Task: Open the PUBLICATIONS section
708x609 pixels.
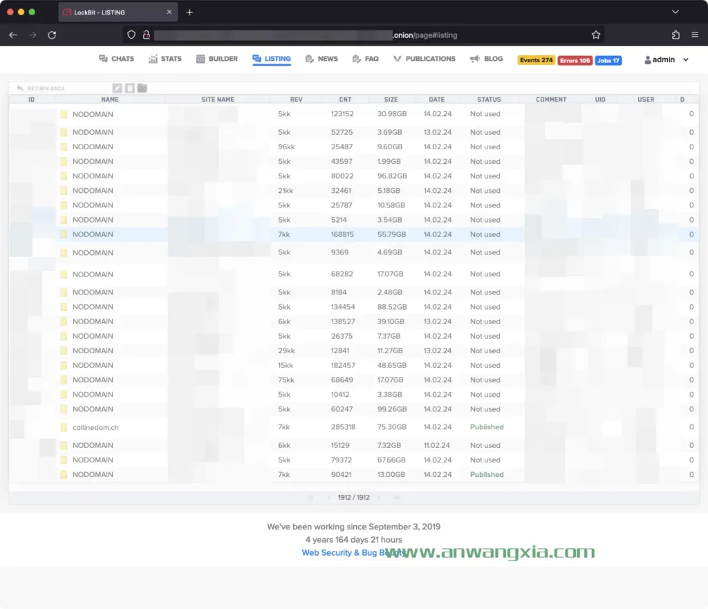Action: [425, 59]
